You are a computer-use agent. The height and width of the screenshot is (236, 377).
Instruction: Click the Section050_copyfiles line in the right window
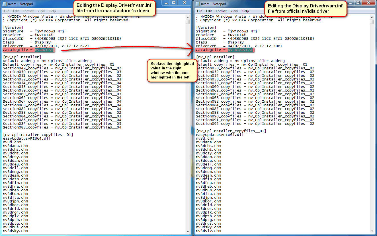(255, 68)
